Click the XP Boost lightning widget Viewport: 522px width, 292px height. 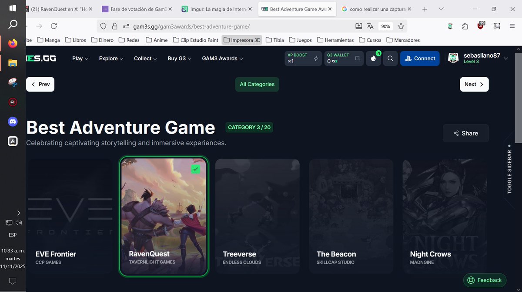pos(303,58)
